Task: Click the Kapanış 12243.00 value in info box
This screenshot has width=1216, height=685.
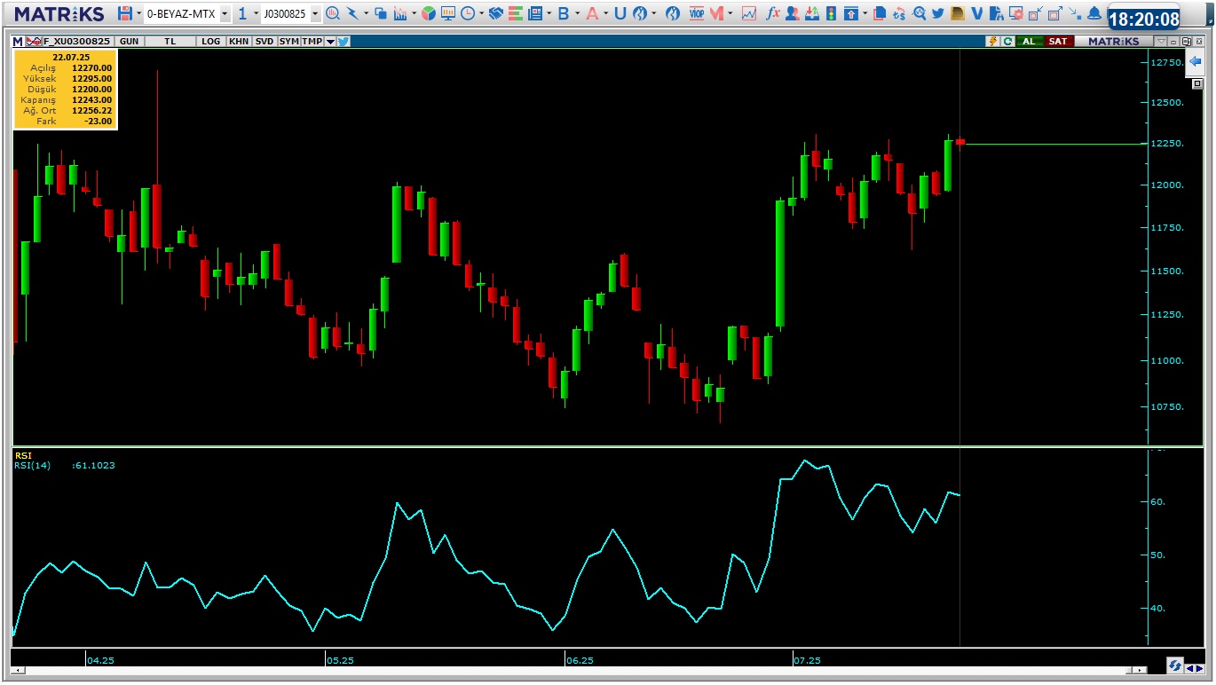Action: coord(92,100)
